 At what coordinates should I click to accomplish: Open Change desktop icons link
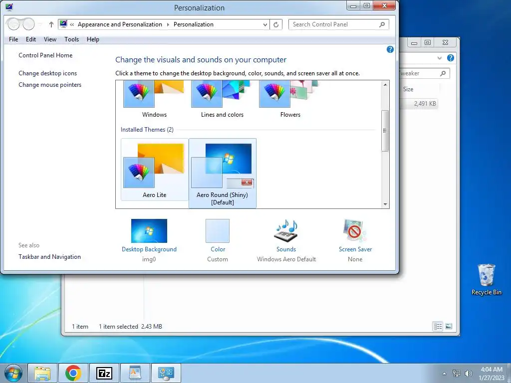tap(47, 73)
